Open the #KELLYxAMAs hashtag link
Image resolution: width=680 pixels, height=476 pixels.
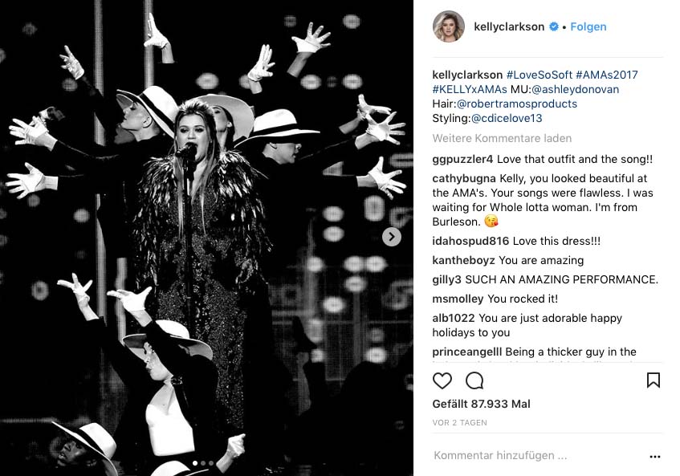469,89
